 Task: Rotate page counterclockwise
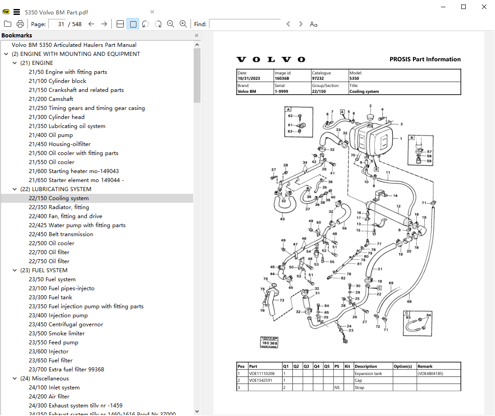pyautogui.click(x=145, y=24)
